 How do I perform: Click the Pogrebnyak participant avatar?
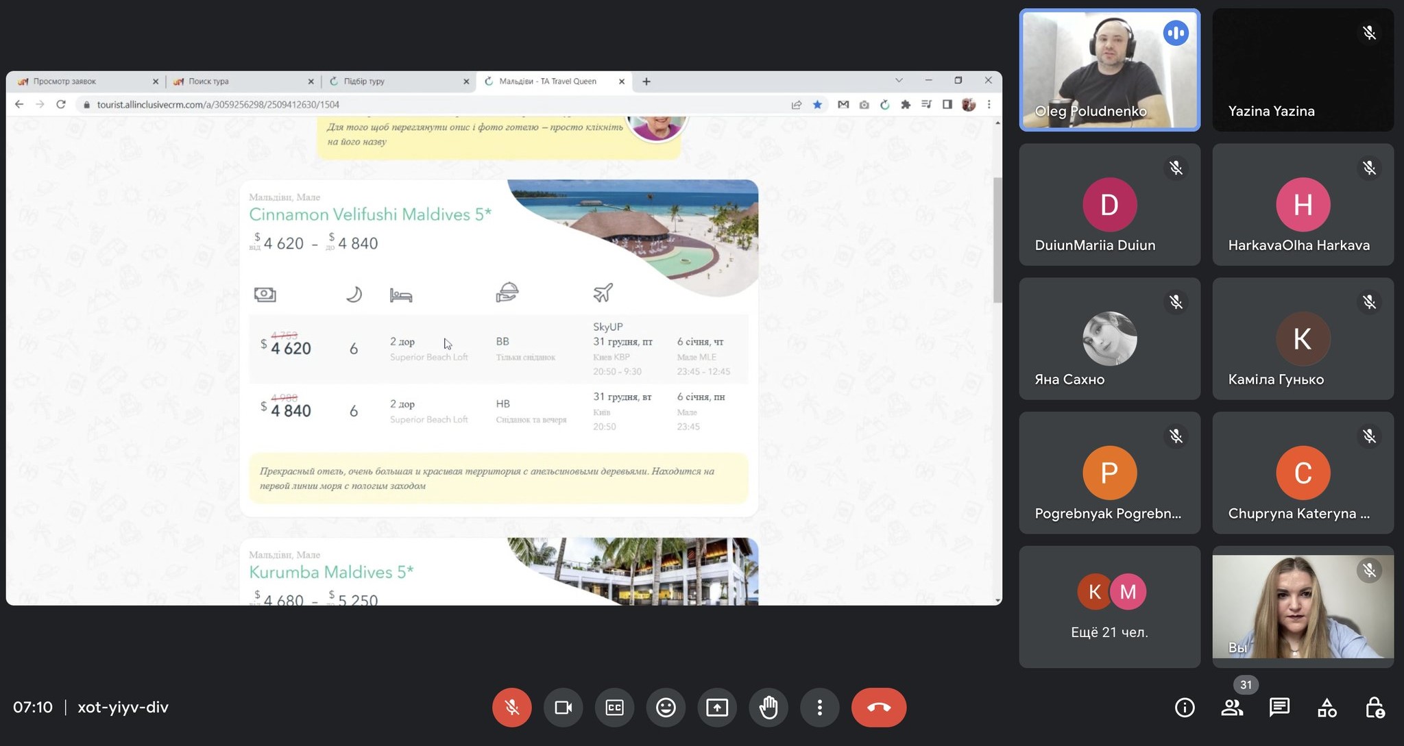(1109, 473)
